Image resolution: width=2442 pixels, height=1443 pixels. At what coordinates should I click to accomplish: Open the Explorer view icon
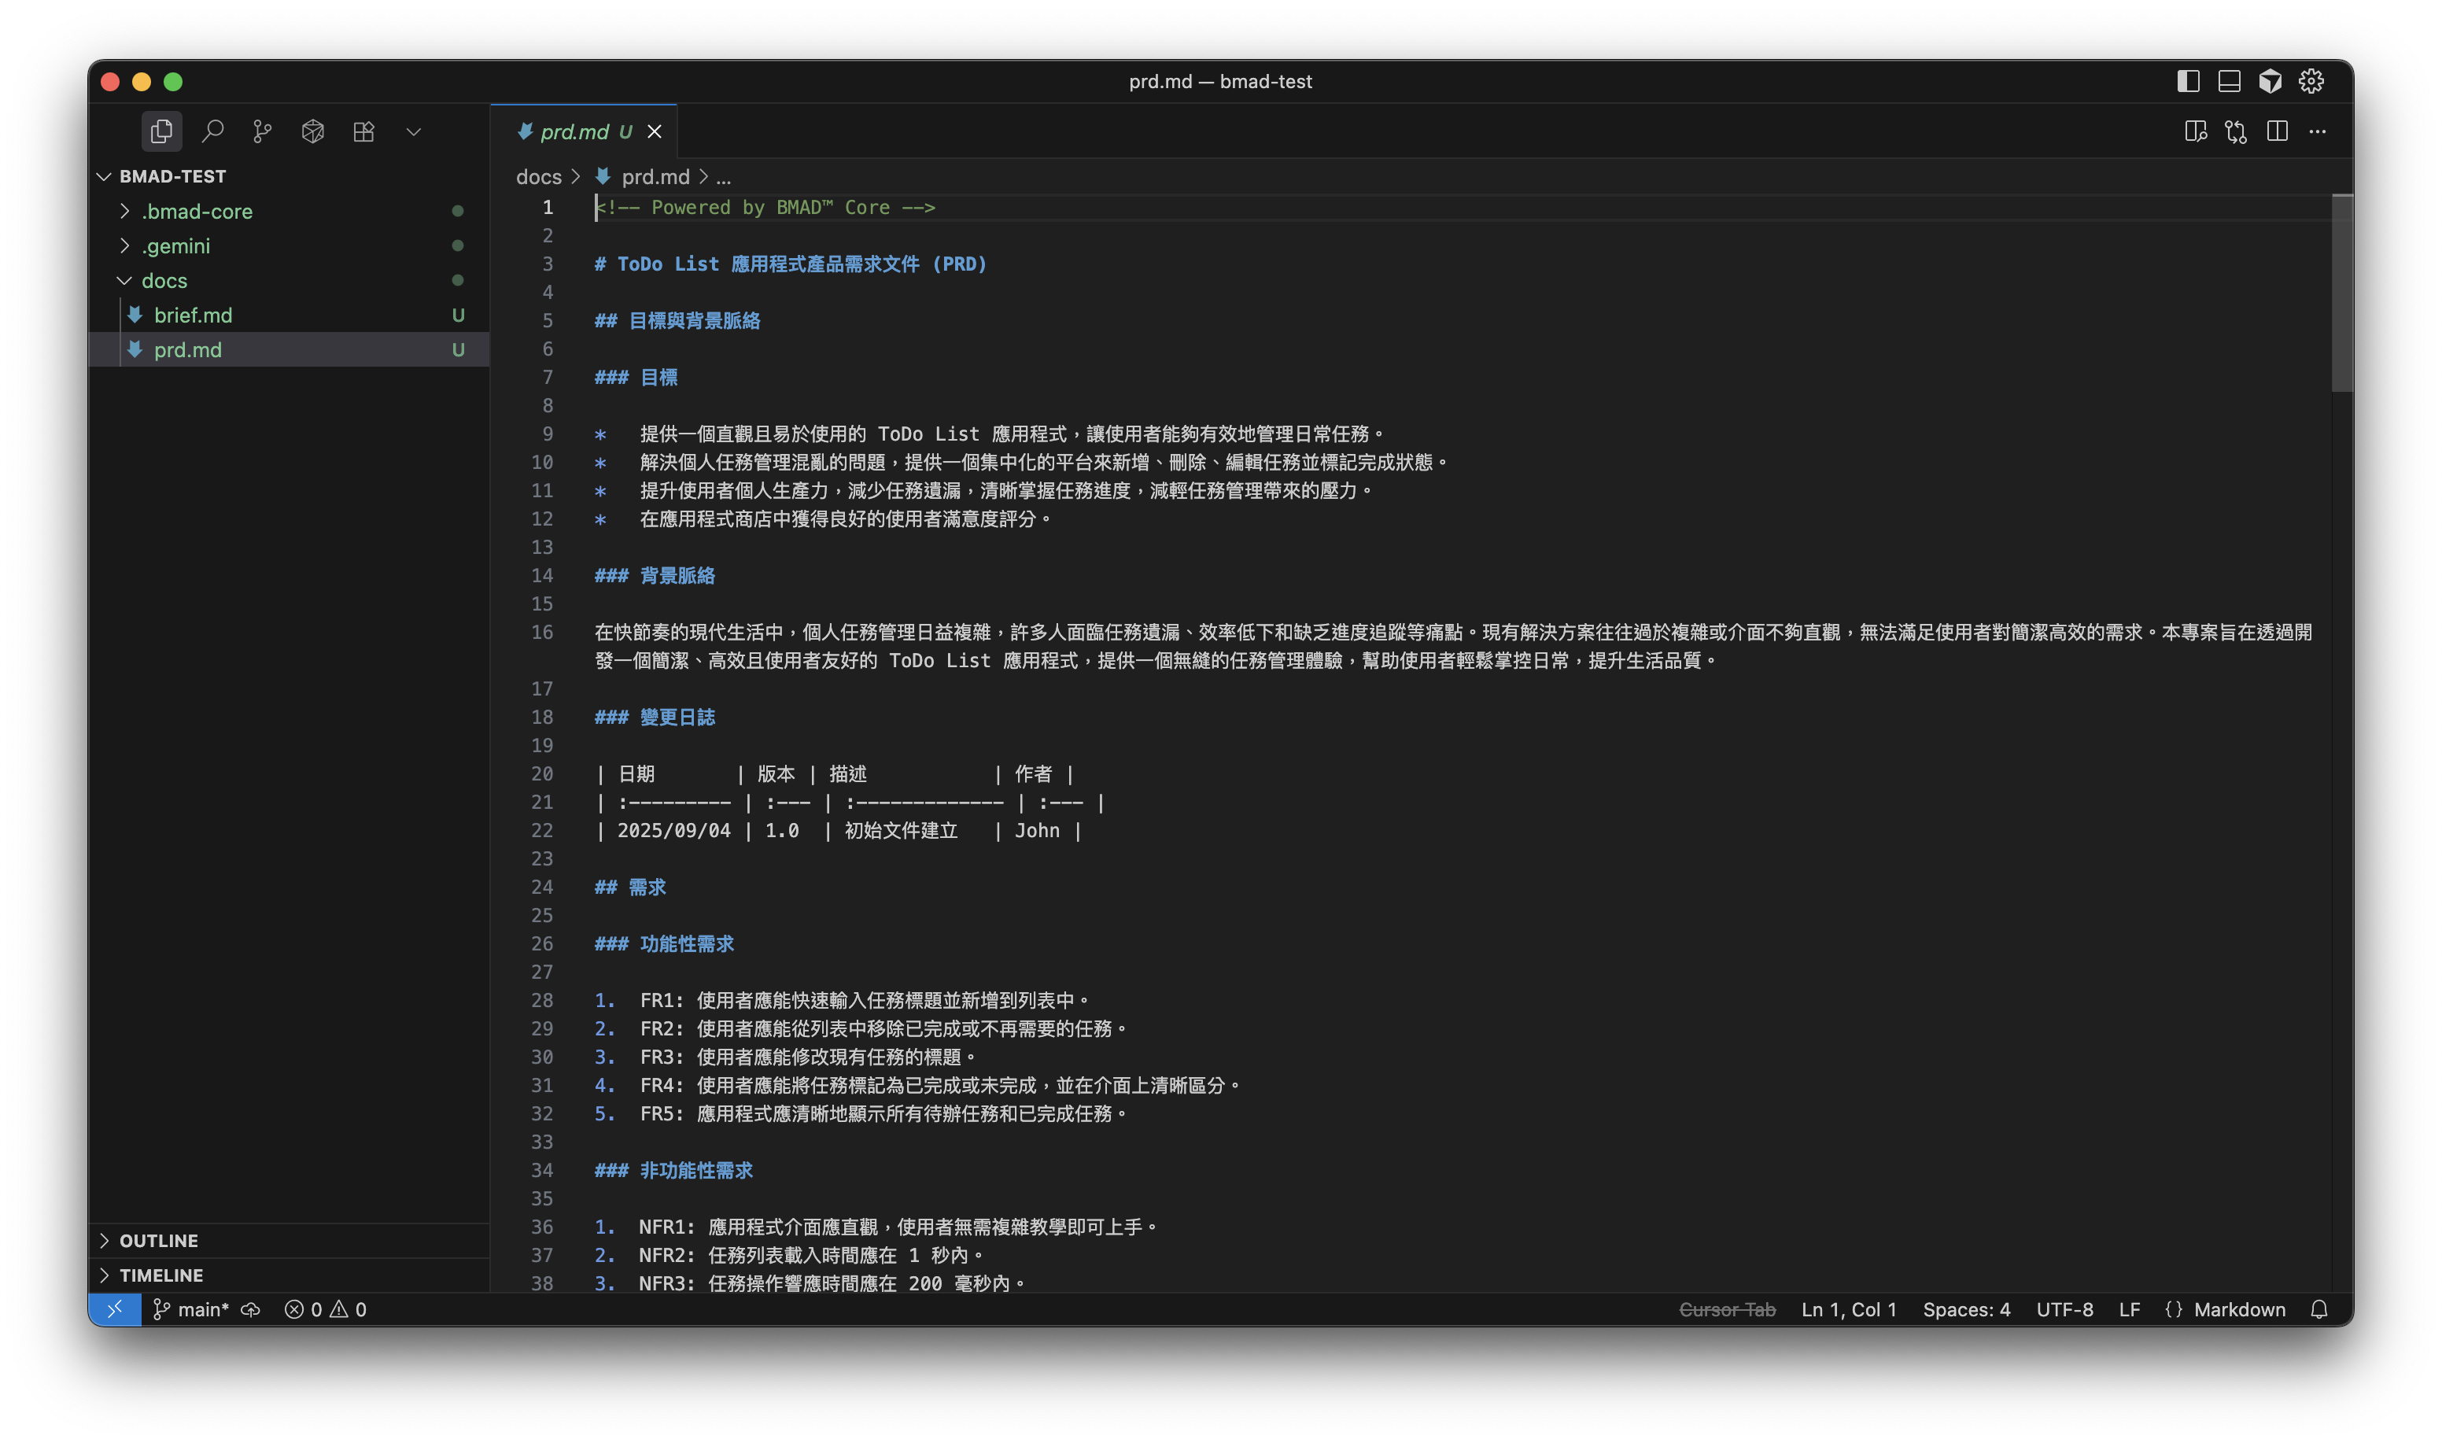[161, 131]
